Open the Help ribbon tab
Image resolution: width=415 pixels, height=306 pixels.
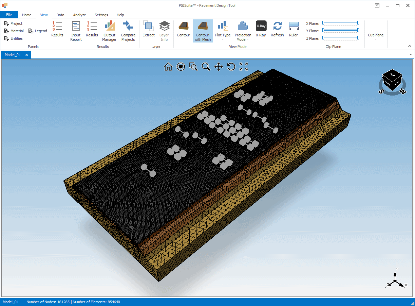[x=120, y=15]
